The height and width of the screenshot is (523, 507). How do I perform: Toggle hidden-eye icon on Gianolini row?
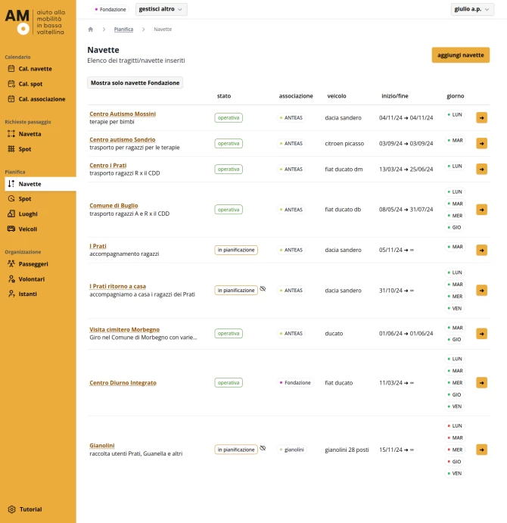(x=263, y=448)
